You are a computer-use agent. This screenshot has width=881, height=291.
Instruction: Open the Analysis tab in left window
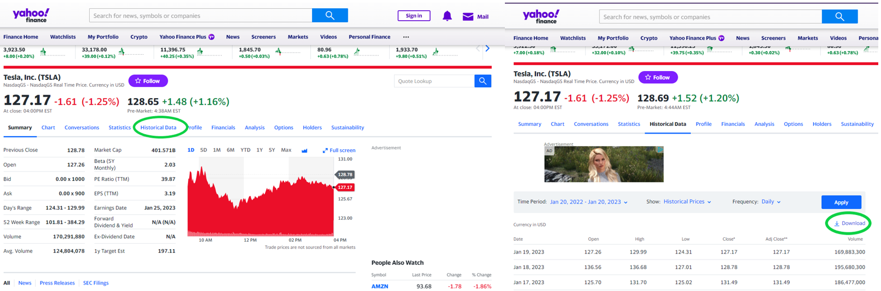pyautogui.click(x=254, y=128)
